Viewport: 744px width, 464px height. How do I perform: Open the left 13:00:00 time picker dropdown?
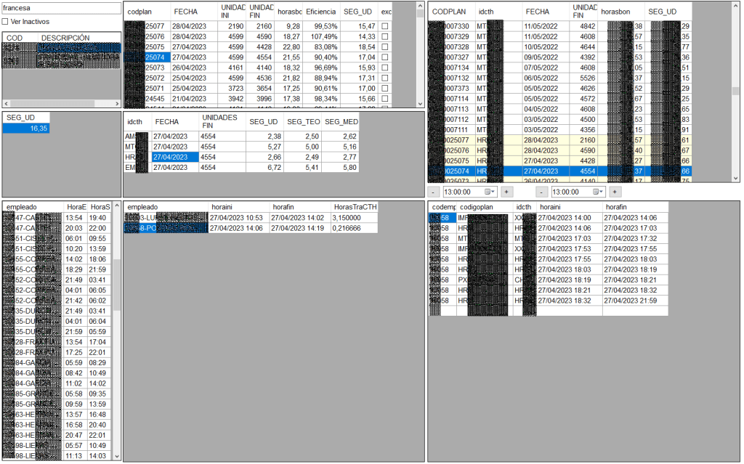492,192
